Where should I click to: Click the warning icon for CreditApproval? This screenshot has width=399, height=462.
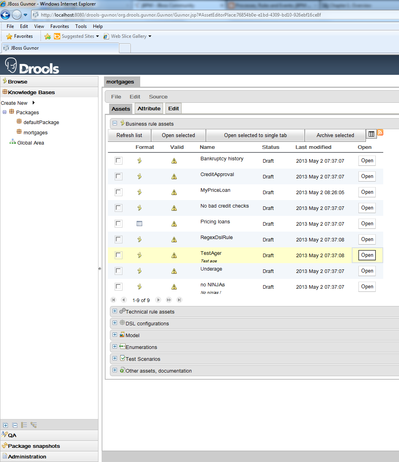(174, 176)
